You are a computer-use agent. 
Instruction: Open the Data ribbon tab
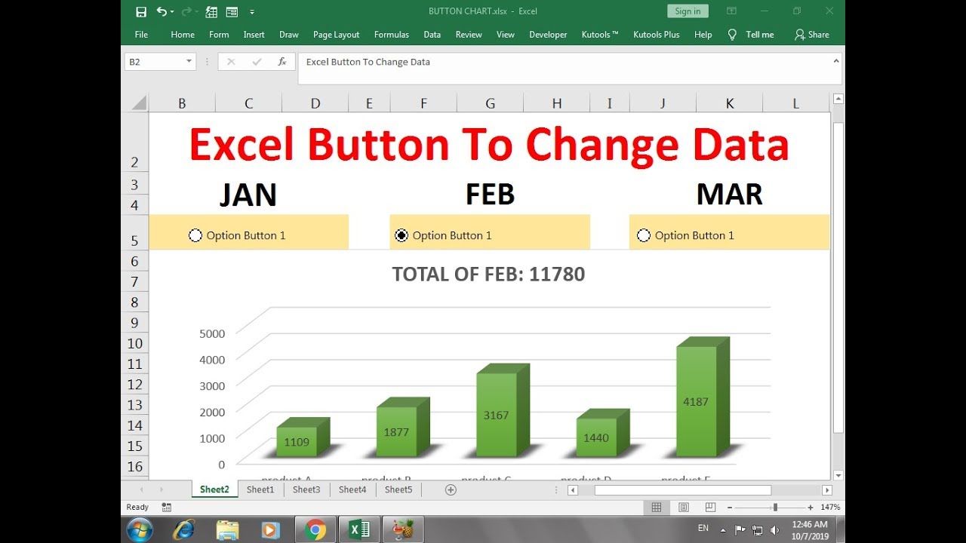point(432,35)
